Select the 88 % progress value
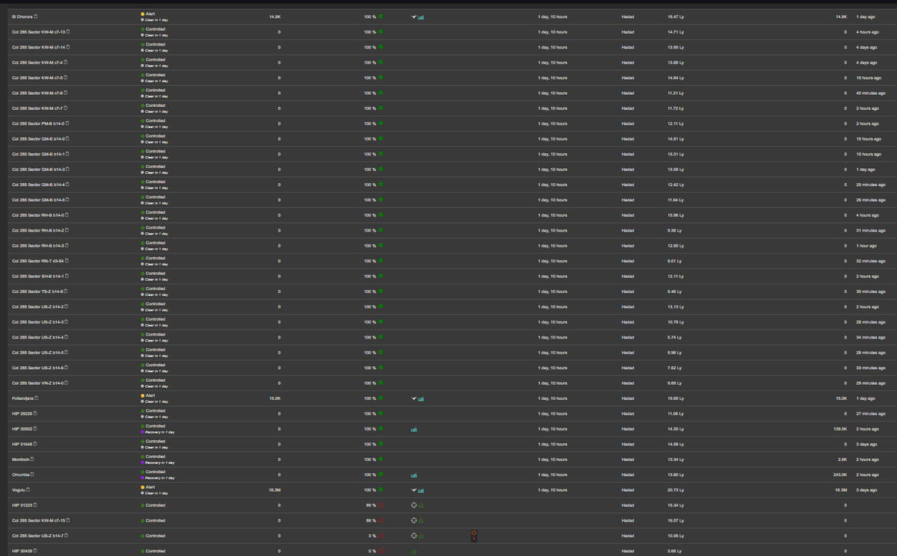897x556 pixels. [x=370, y=520]
